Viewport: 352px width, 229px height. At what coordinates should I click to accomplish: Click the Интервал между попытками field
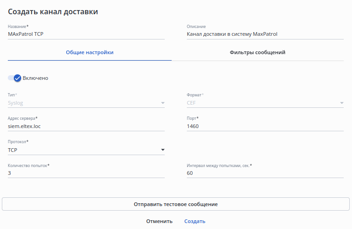265,173
